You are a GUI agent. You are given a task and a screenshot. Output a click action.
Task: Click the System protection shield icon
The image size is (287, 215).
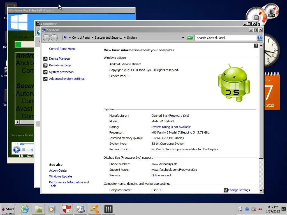point(45,72)
